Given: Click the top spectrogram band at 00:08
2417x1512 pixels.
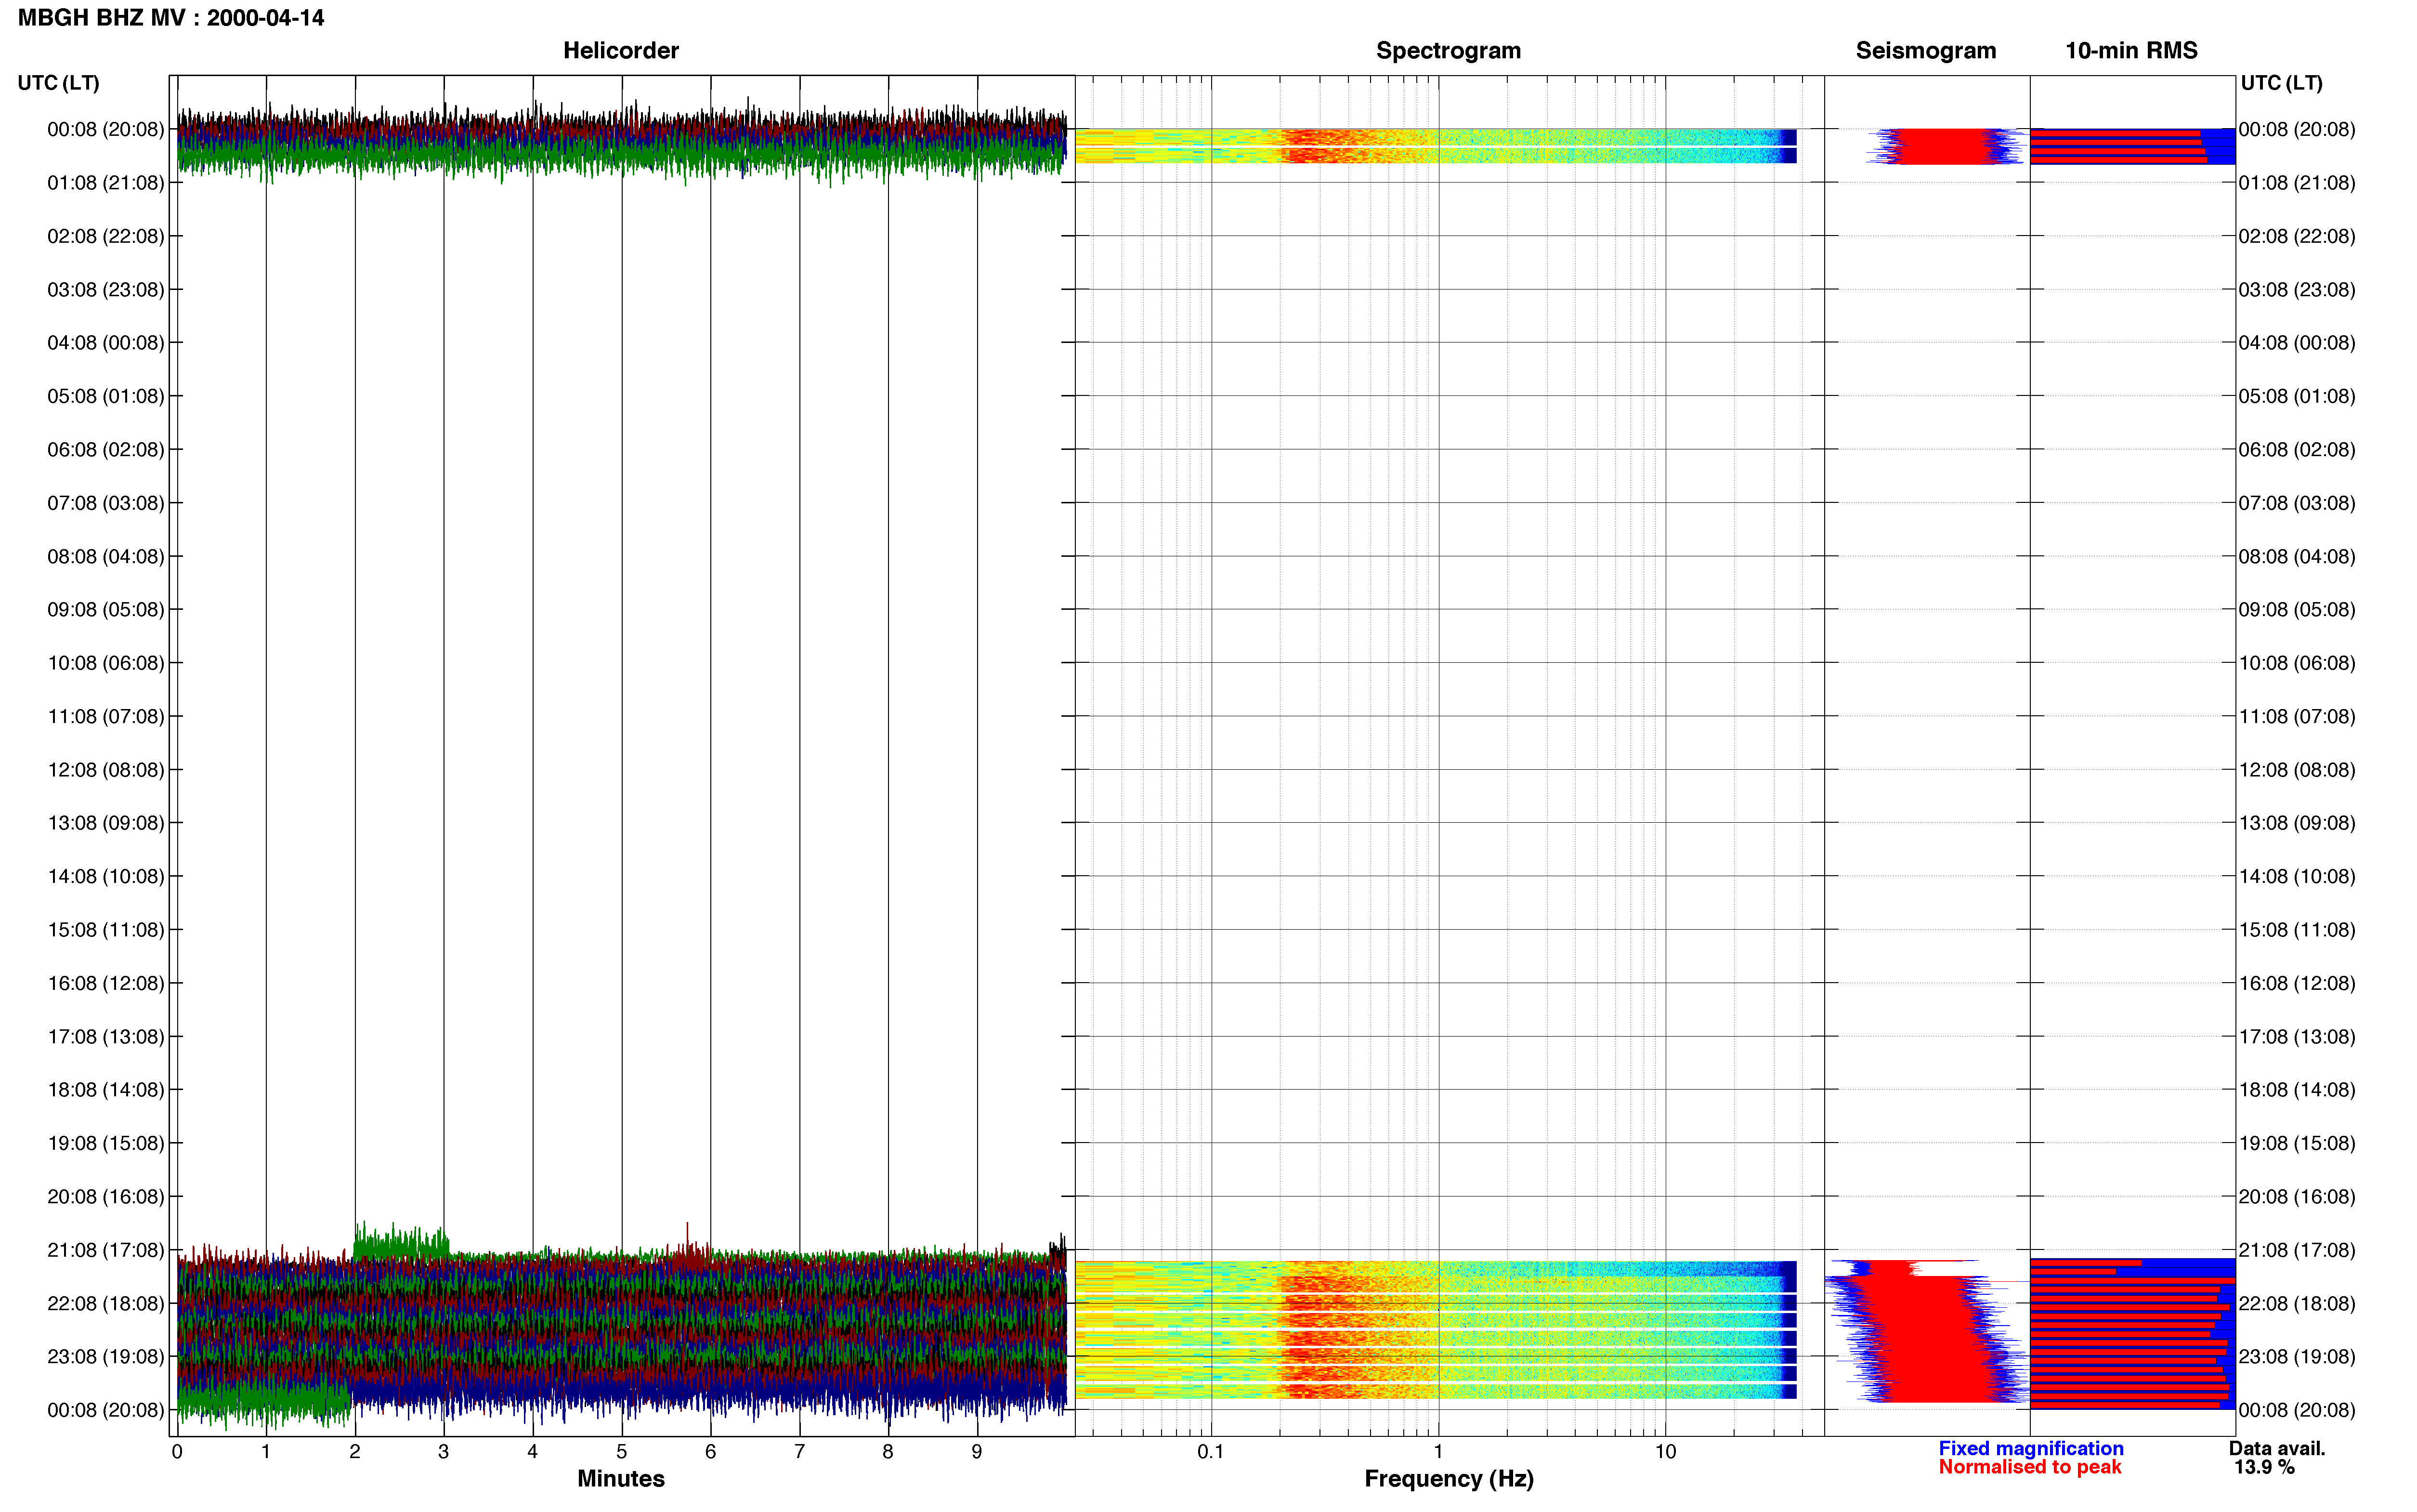Looking at the screenshot, I should click(x=1436, y=146).
